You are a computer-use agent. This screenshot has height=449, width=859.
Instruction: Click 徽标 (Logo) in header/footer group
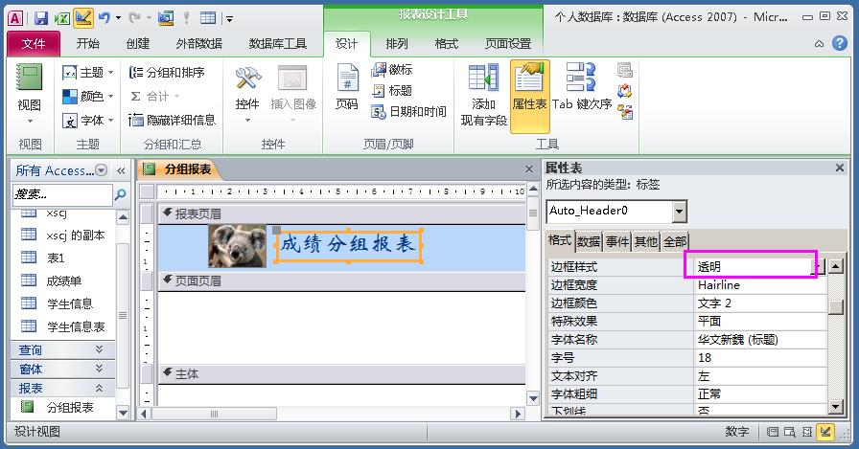point(392,70)
